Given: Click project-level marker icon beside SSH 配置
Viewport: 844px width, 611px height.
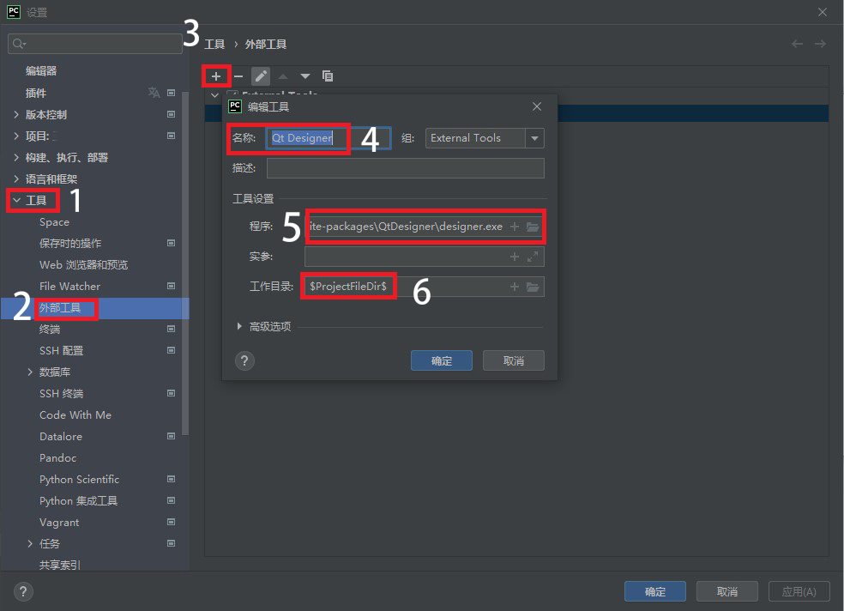Looking at the screenshot, I should coord(172,350).
